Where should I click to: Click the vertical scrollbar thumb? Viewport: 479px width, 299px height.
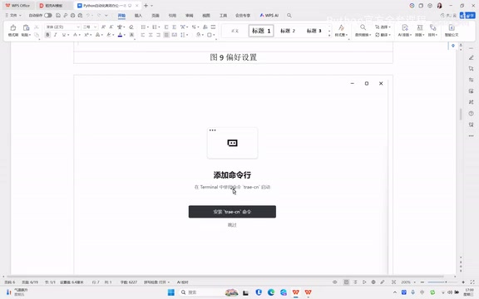tap(461, 114)
